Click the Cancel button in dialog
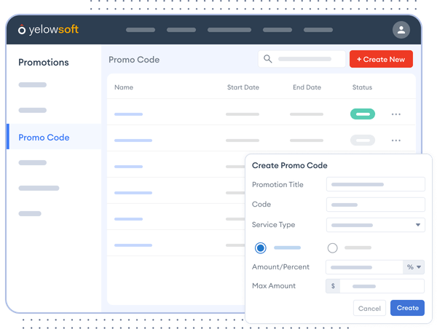437x329 pixels. click(369, 308)
